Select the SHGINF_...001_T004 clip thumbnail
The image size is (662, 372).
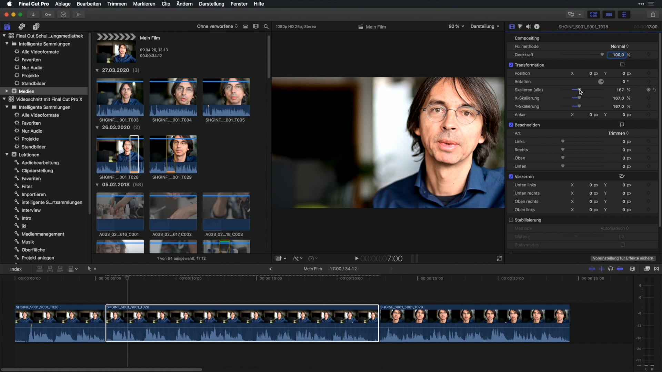[x=173, y=98]
